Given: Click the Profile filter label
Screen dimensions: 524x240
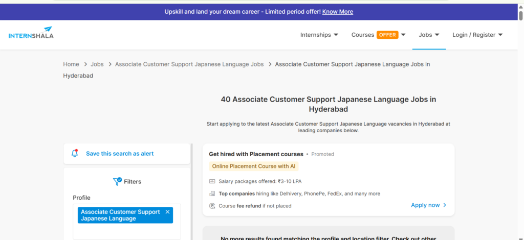Looking at the screenshot, I should (81, 198).
